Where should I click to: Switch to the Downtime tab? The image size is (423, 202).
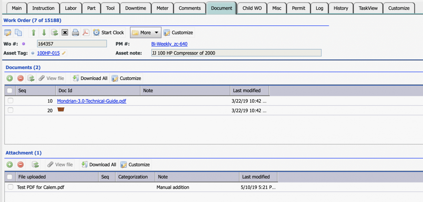(135, 8)
